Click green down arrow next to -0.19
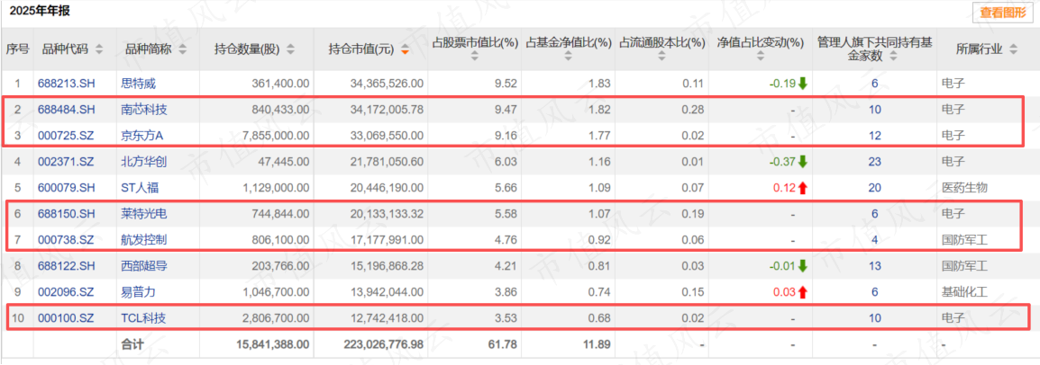 click(803, 84)
